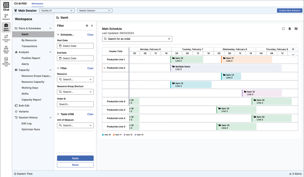Open the Resource search dropdown

click(75, 79)
